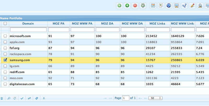Click the MOZ DA filter input field
The width and height of the screenshot is (209, 106).
coord(108,30)
